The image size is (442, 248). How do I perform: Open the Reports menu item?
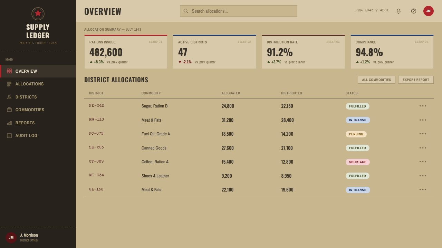[x=38, y=123]
